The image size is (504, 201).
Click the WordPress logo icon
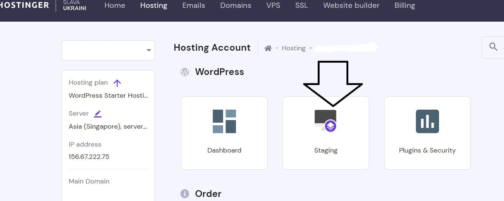(184, 72)
